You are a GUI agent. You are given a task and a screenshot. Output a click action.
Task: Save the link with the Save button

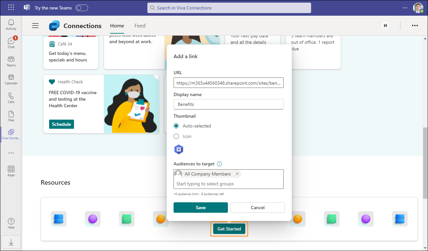[200, 208]
